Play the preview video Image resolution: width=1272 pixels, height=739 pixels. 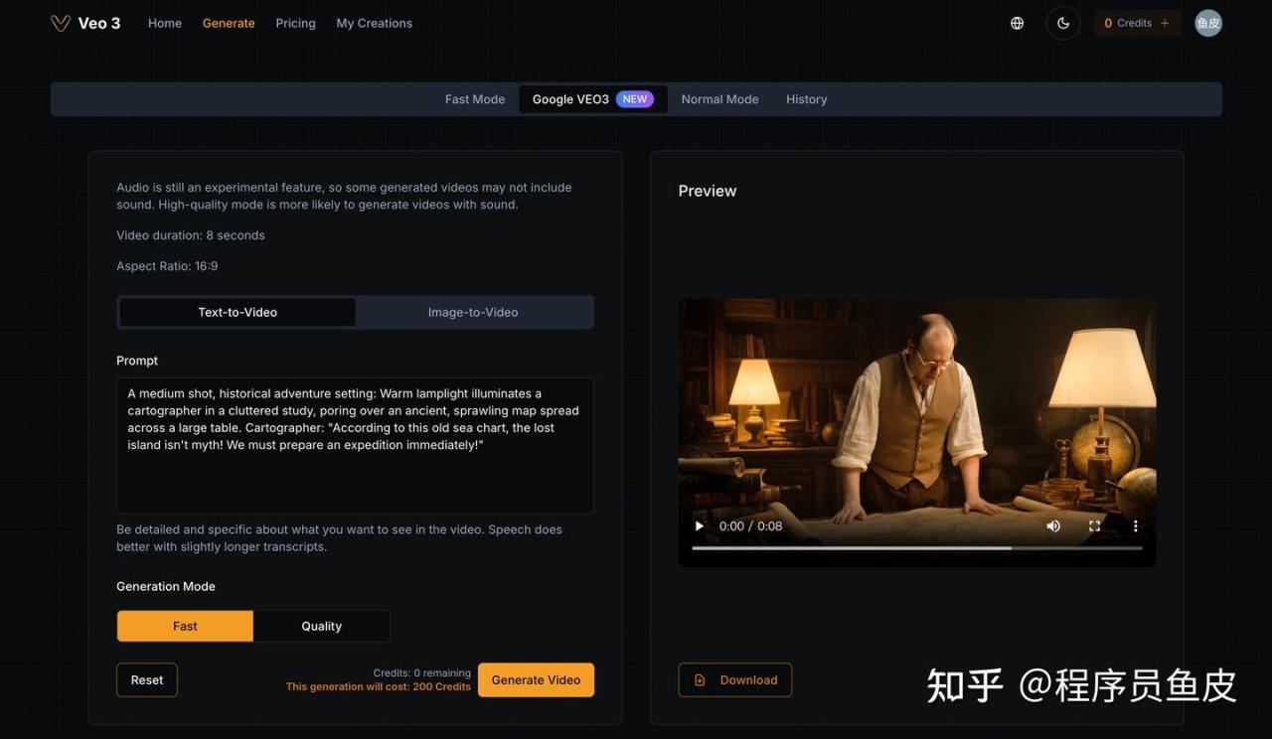700,526
